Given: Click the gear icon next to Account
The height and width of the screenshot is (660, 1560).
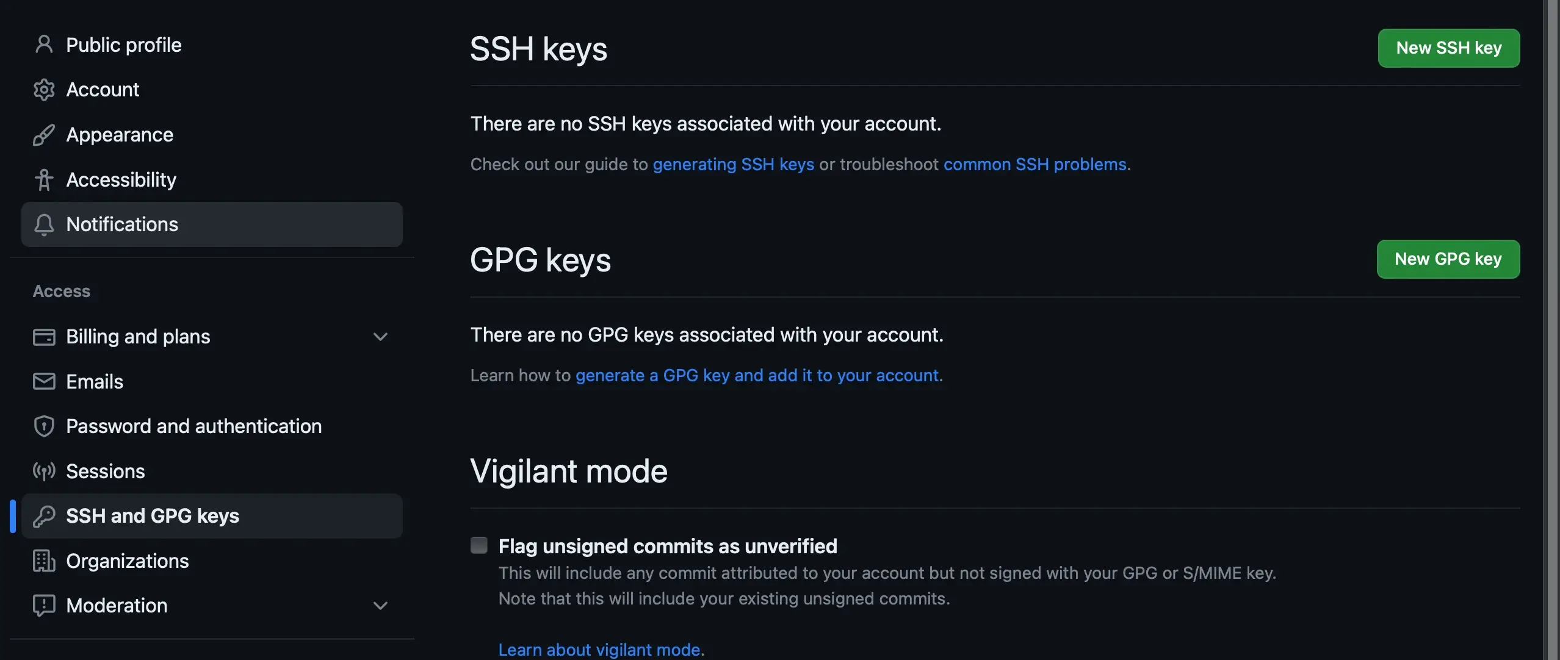Looking at the screenshot, I should click(x=44, y=90).
